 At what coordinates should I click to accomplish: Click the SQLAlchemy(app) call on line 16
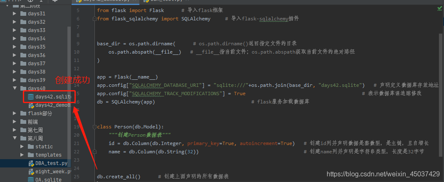click(x=133, y=102)
